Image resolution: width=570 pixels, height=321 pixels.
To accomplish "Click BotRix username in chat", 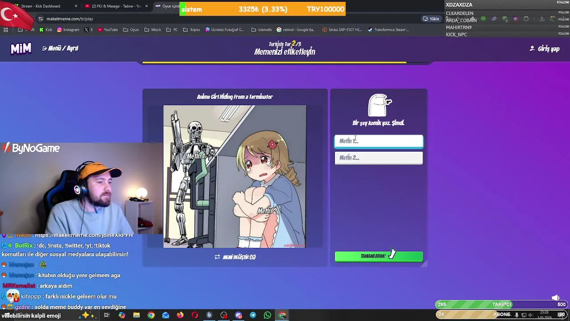I will pyautogui.click(x=24, y=246).
